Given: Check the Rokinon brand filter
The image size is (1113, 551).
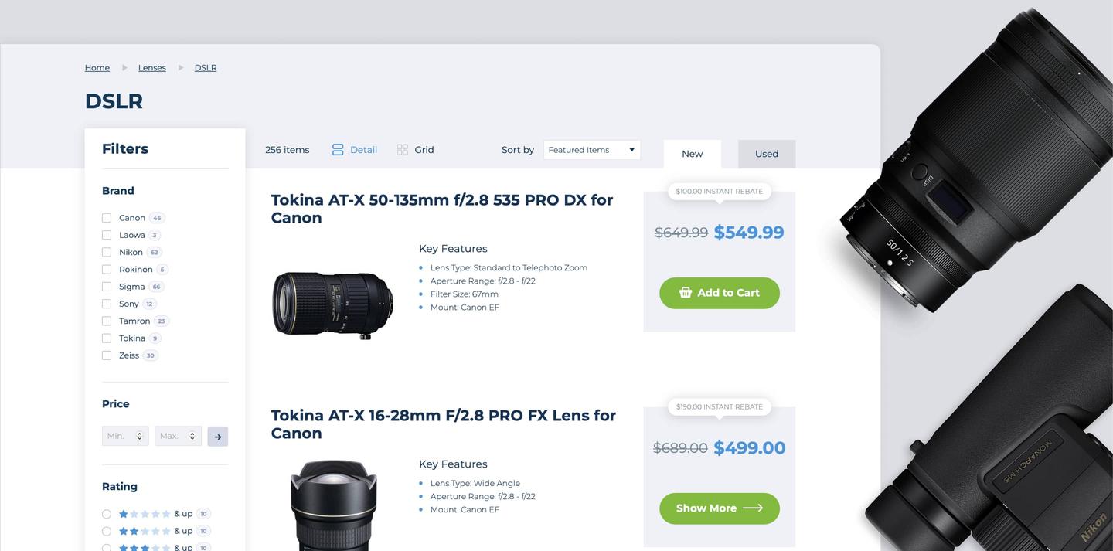Looking at the screenshot, I should 107,270.
